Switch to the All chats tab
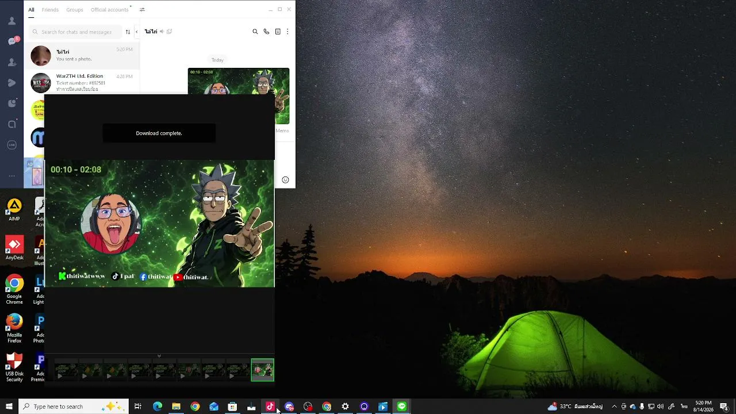 click(31, 10)
